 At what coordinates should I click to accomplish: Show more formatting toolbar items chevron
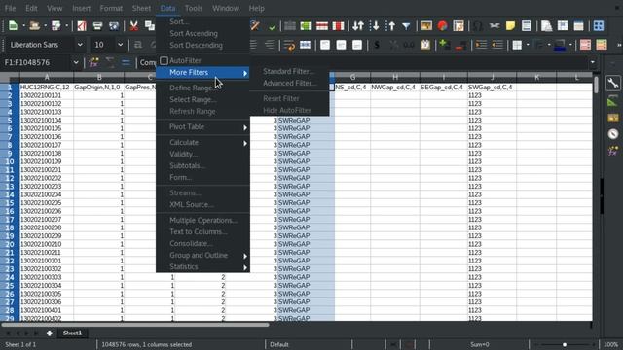pyautogui.click(x=619, y=45)
